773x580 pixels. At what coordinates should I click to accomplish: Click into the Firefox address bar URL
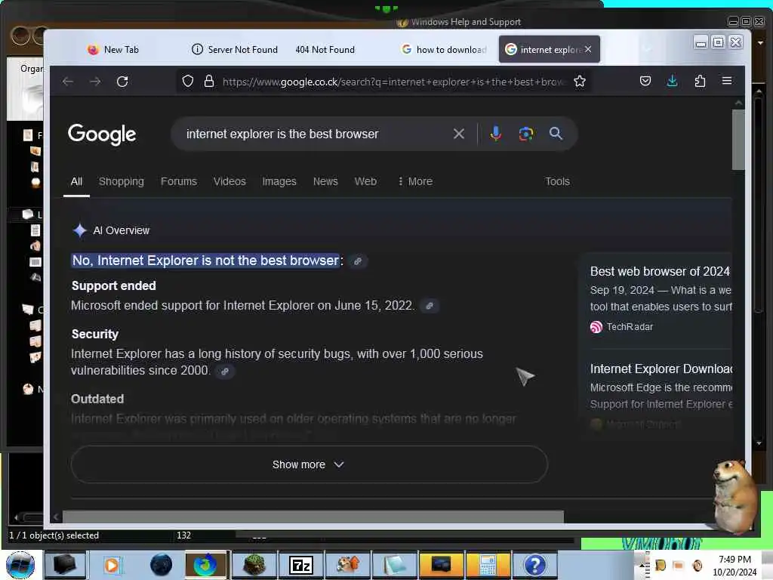[x=393, y=82]
